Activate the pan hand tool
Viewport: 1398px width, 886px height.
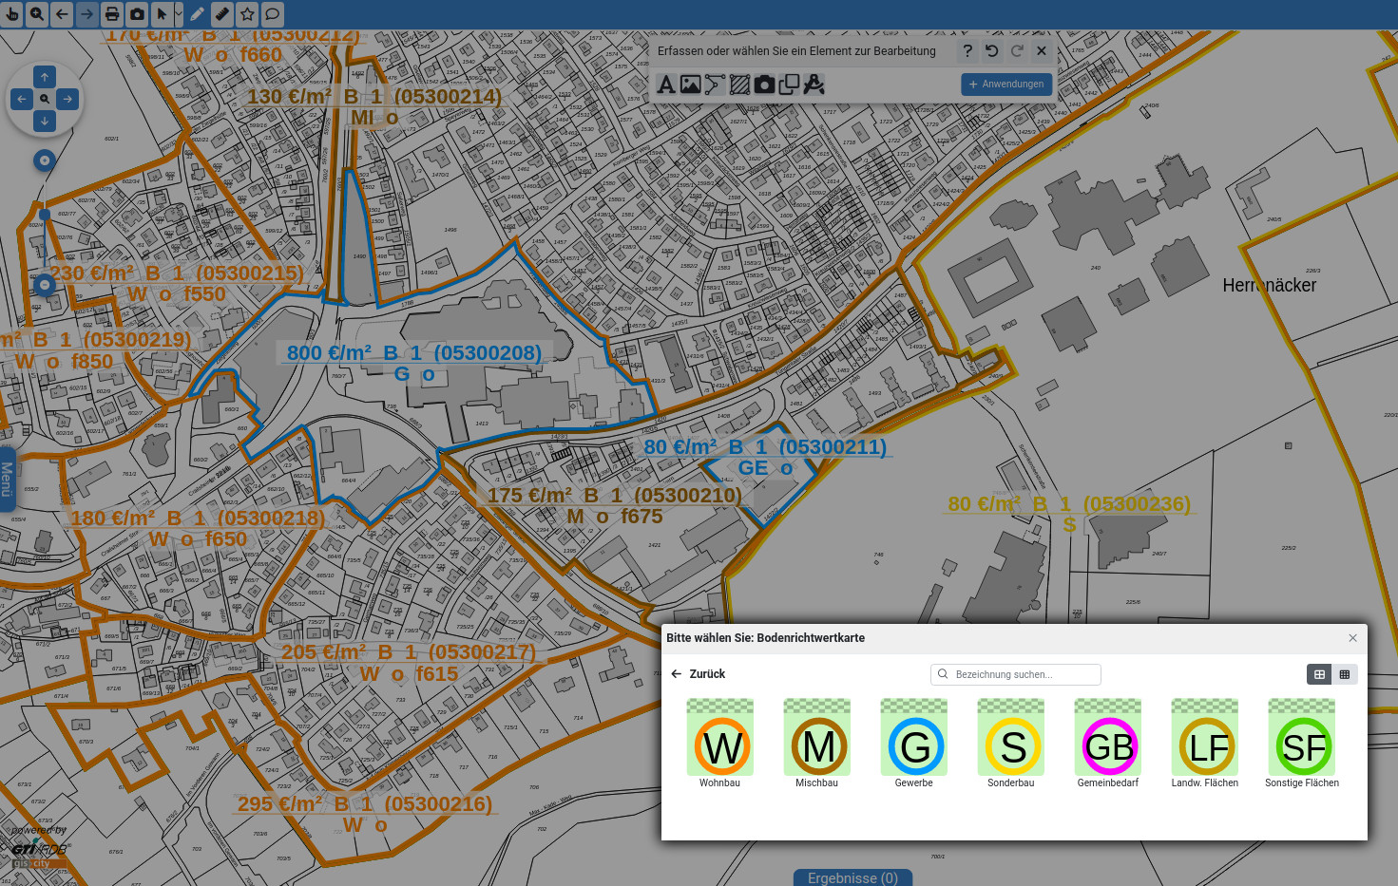pos(11,14)
